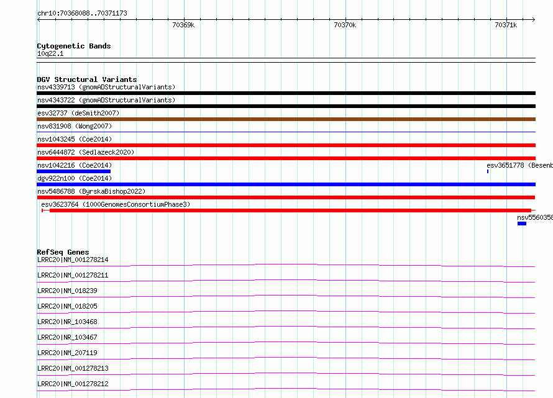Click the 70369k ruler tick label
This screenshot has width=553, height=398.
pos(183,25)
